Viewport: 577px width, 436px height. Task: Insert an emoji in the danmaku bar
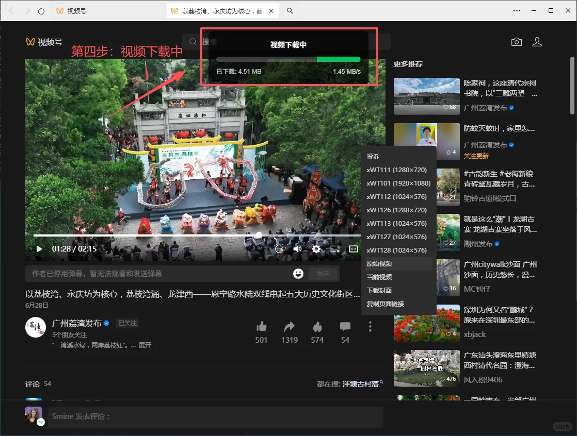pyautogui.click(x=297, y=274)
